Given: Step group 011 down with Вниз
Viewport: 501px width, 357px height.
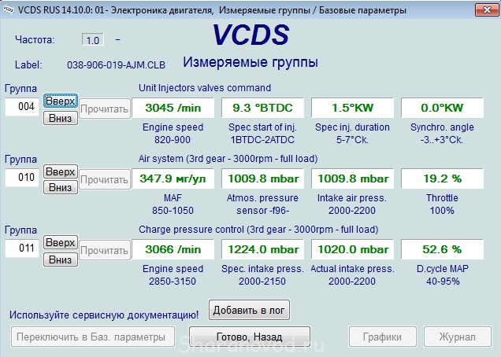Looking at the screenshot, I should [60, 259].
